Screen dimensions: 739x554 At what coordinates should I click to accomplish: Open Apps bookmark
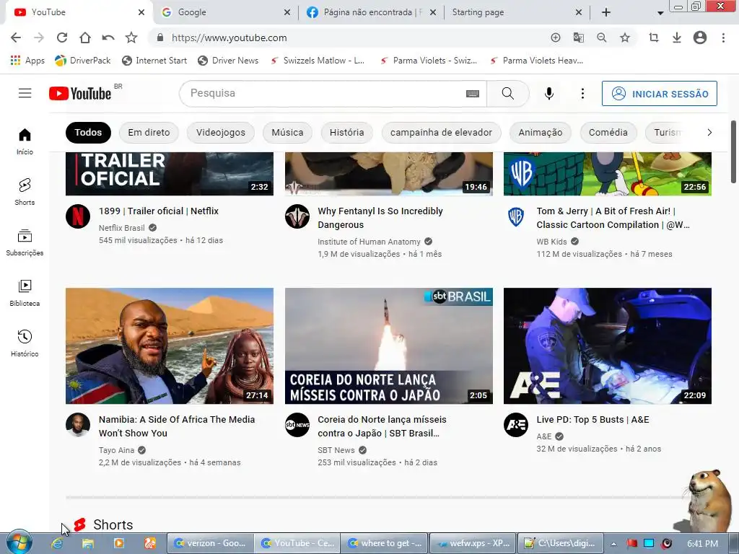27,61
